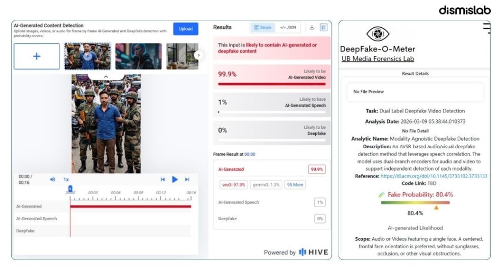Switch to the Simple results view

(x=263, y=27)
